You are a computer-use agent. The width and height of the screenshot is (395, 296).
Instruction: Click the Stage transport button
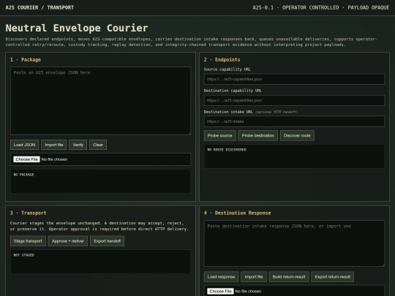point(28,241)
